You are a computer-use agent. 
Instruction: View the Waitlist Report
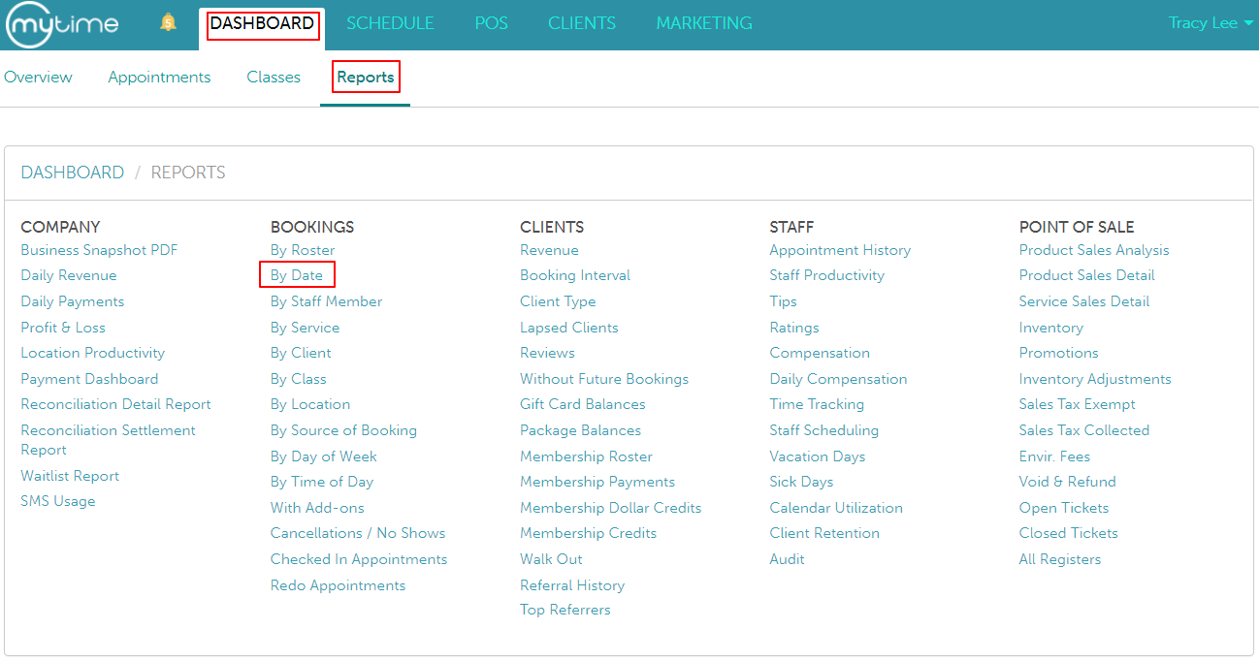[x=70, y=476]
